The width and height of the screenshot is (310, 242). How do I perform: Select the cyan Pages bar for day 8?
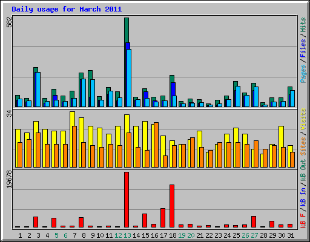[84, 93]
